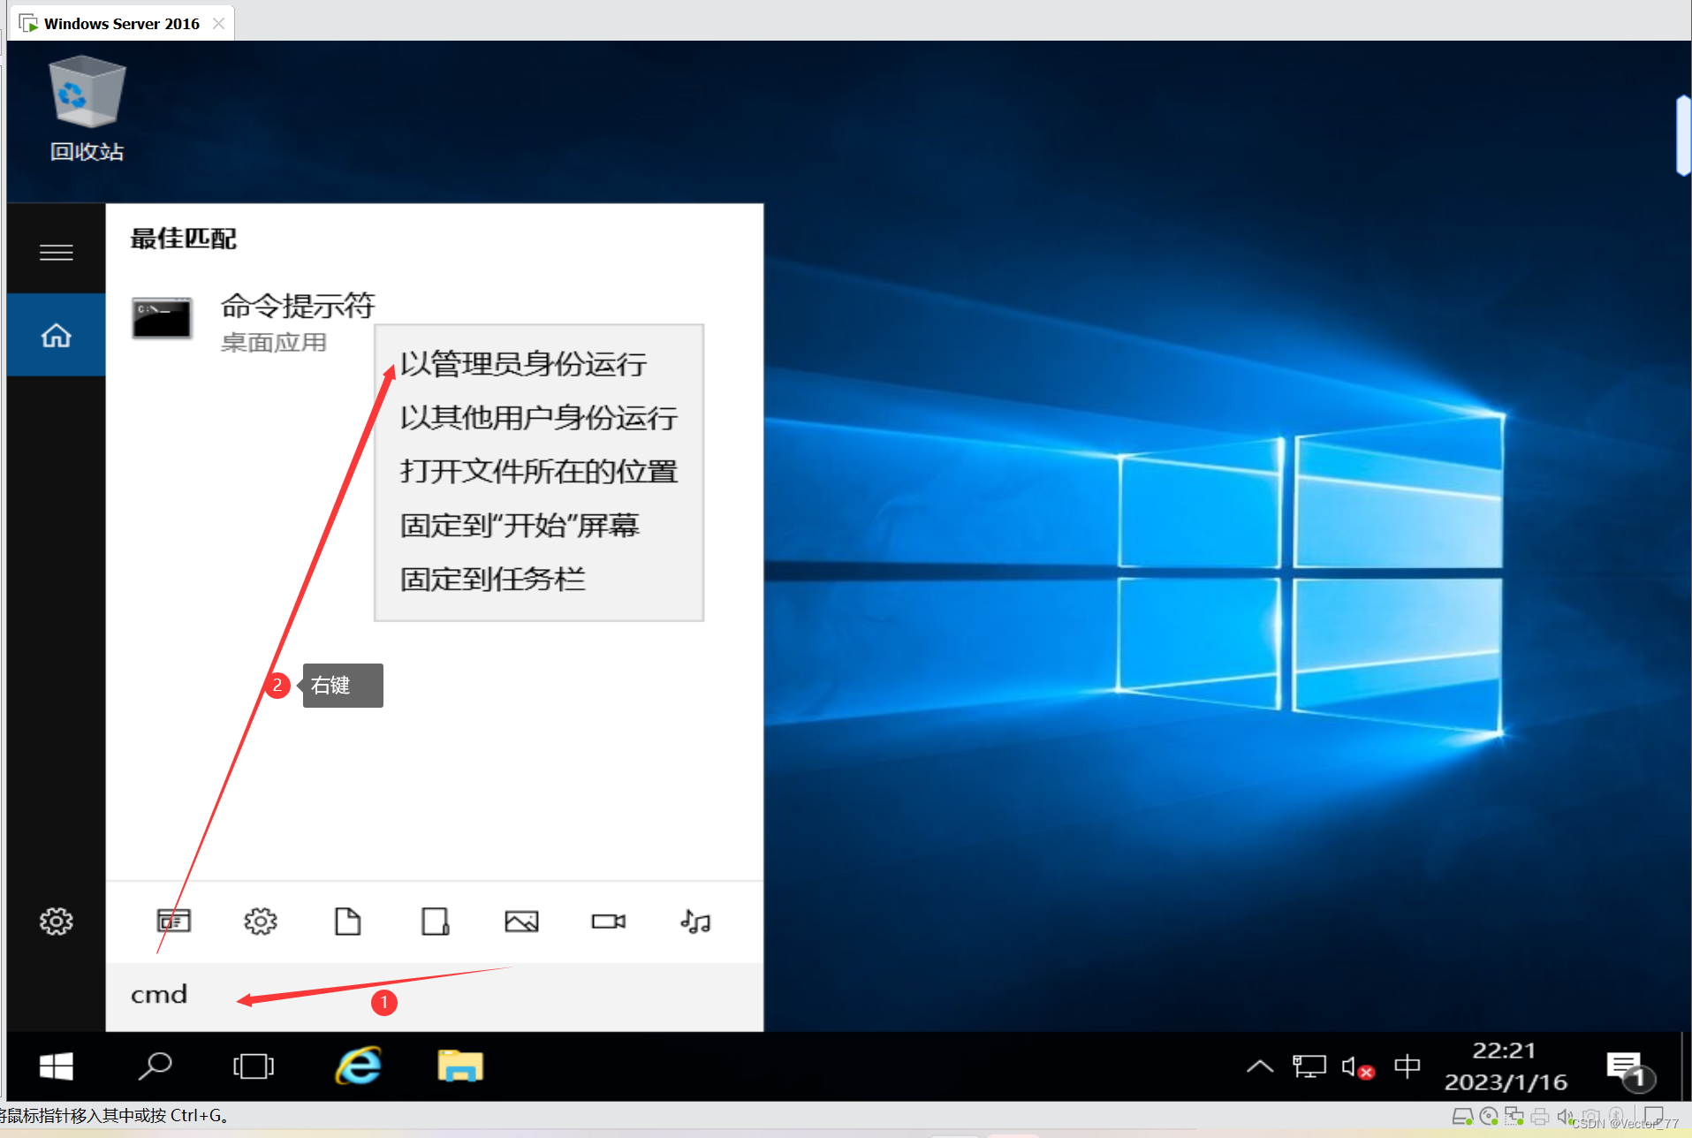Open the settings gear in the search sidebar

click(57, 922)
